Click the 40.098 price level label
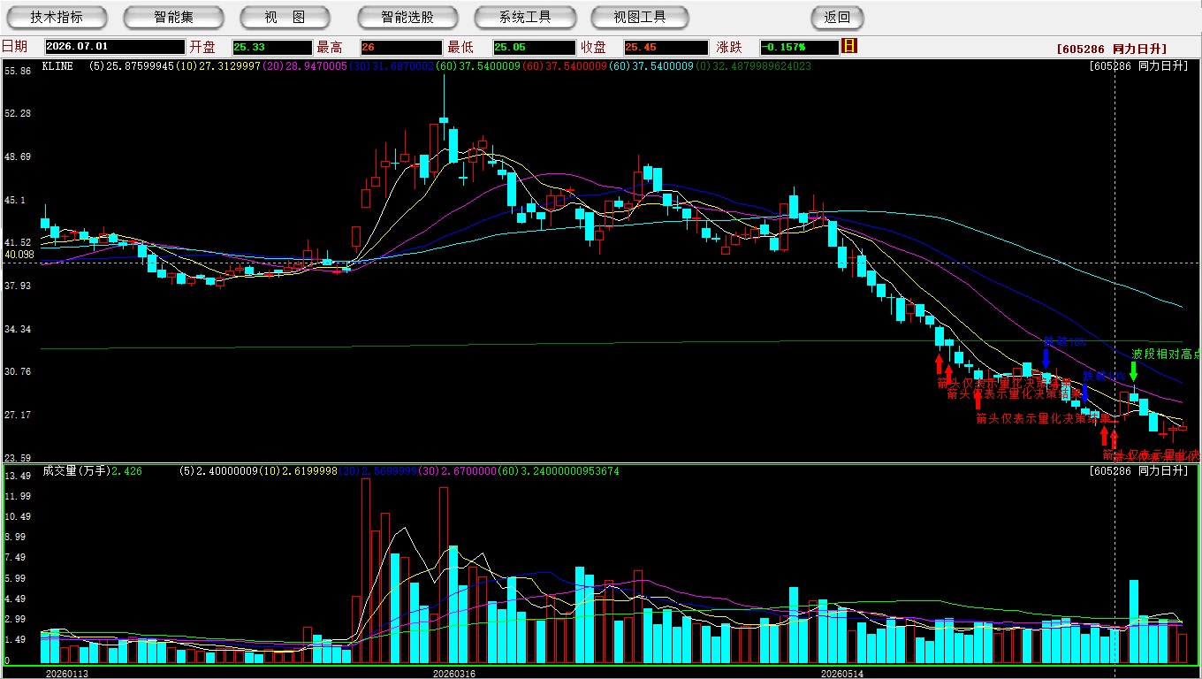This screenshot has height=679, width=1202. tap(19, 255)
